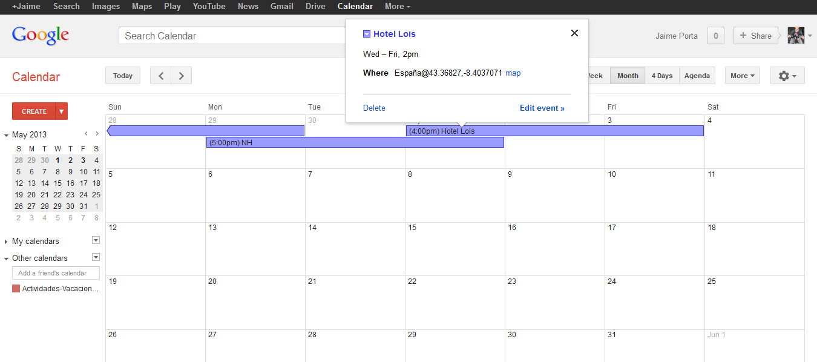Click the user profile avatar
Viewport: 817px width, 362px height.
pyautogui.click(x=795, y=36)
